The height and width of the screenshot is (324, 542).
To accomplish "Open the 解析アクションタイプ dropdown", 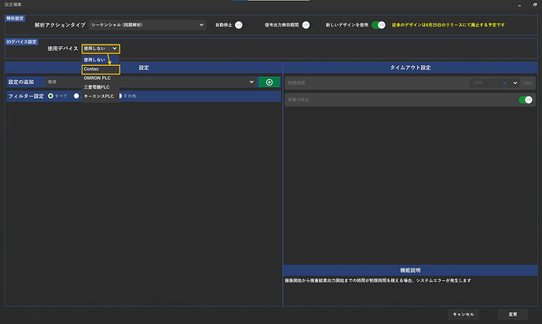I will click(148, 25).
